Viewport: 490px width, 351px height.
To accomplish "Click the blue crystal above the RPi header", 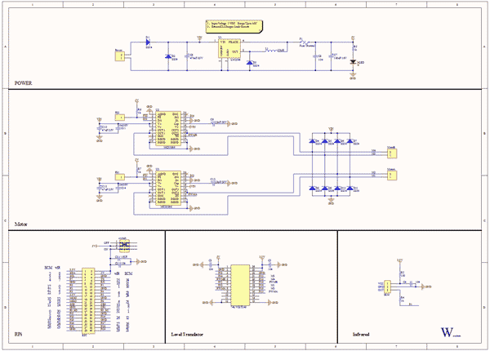I will [x=123, y=244].
